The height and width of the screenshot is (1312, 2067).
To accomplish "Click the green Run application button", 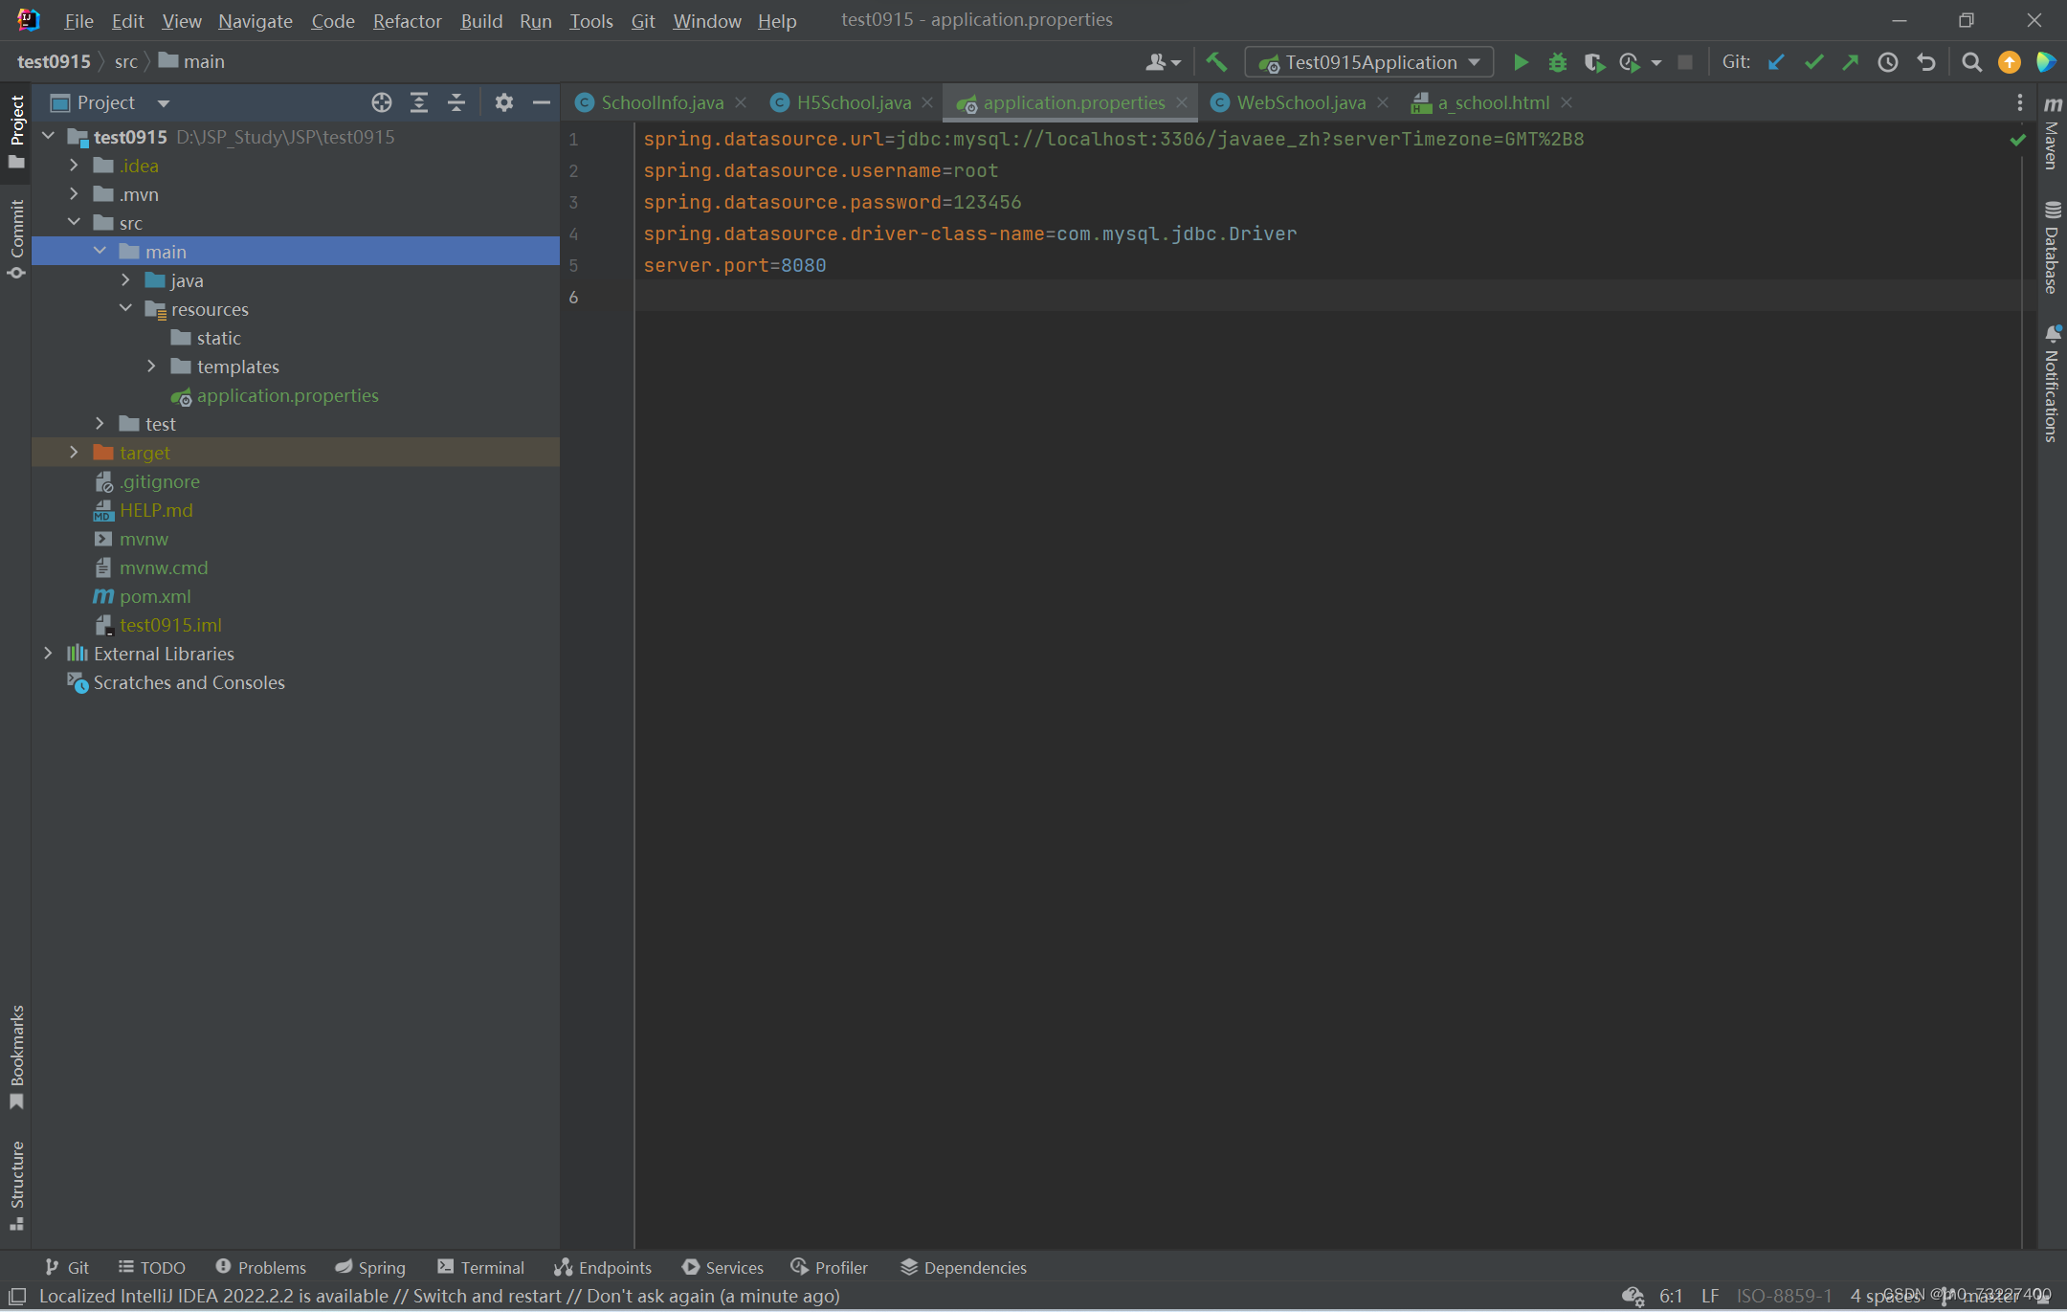I will pyautogui.click(x=1520, y=62).
